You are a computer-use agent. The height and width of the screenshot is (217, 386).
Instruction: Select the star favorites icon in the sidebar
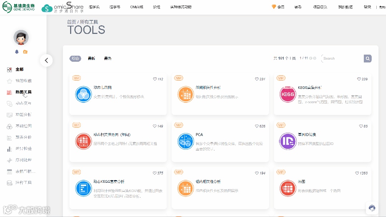coord(9,81)
